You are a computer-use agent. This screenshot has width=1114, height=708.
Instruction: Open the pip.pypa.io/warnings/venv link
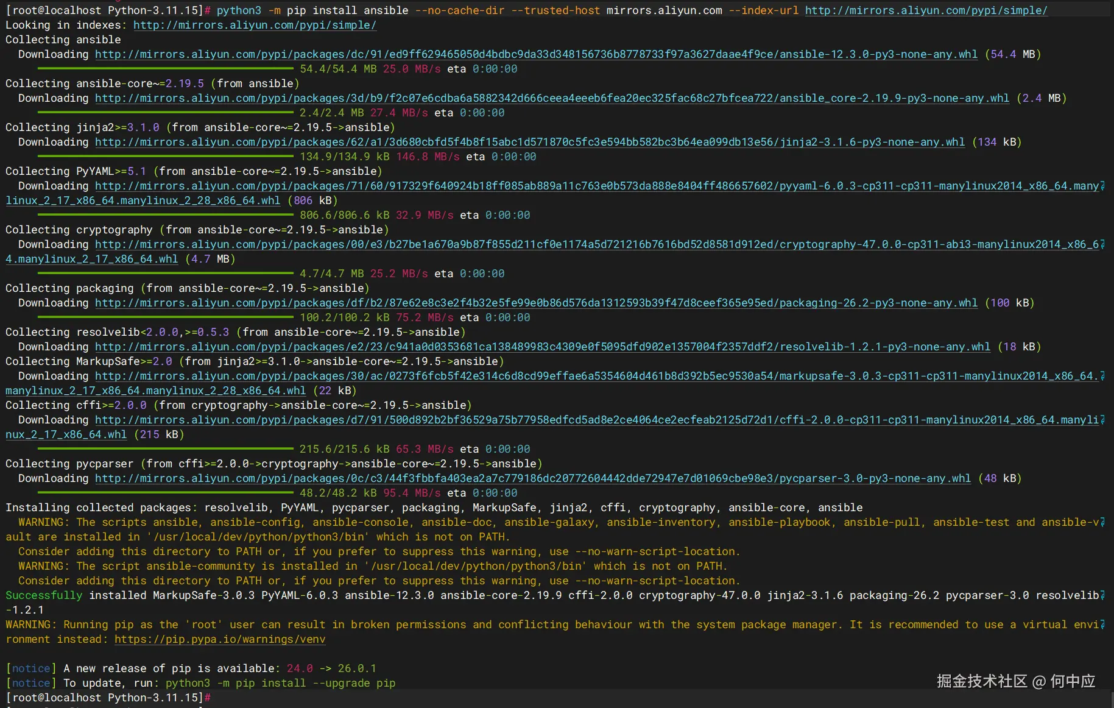(220, 639)
